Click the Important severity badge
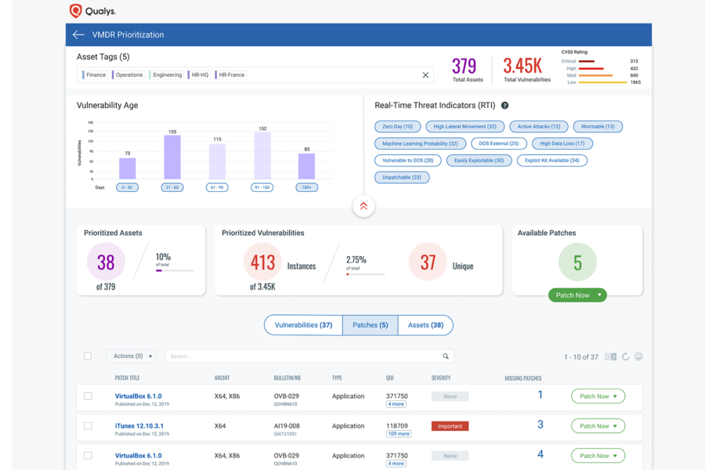Viewport: 705px width, 470px height. [x=450, y=426]
